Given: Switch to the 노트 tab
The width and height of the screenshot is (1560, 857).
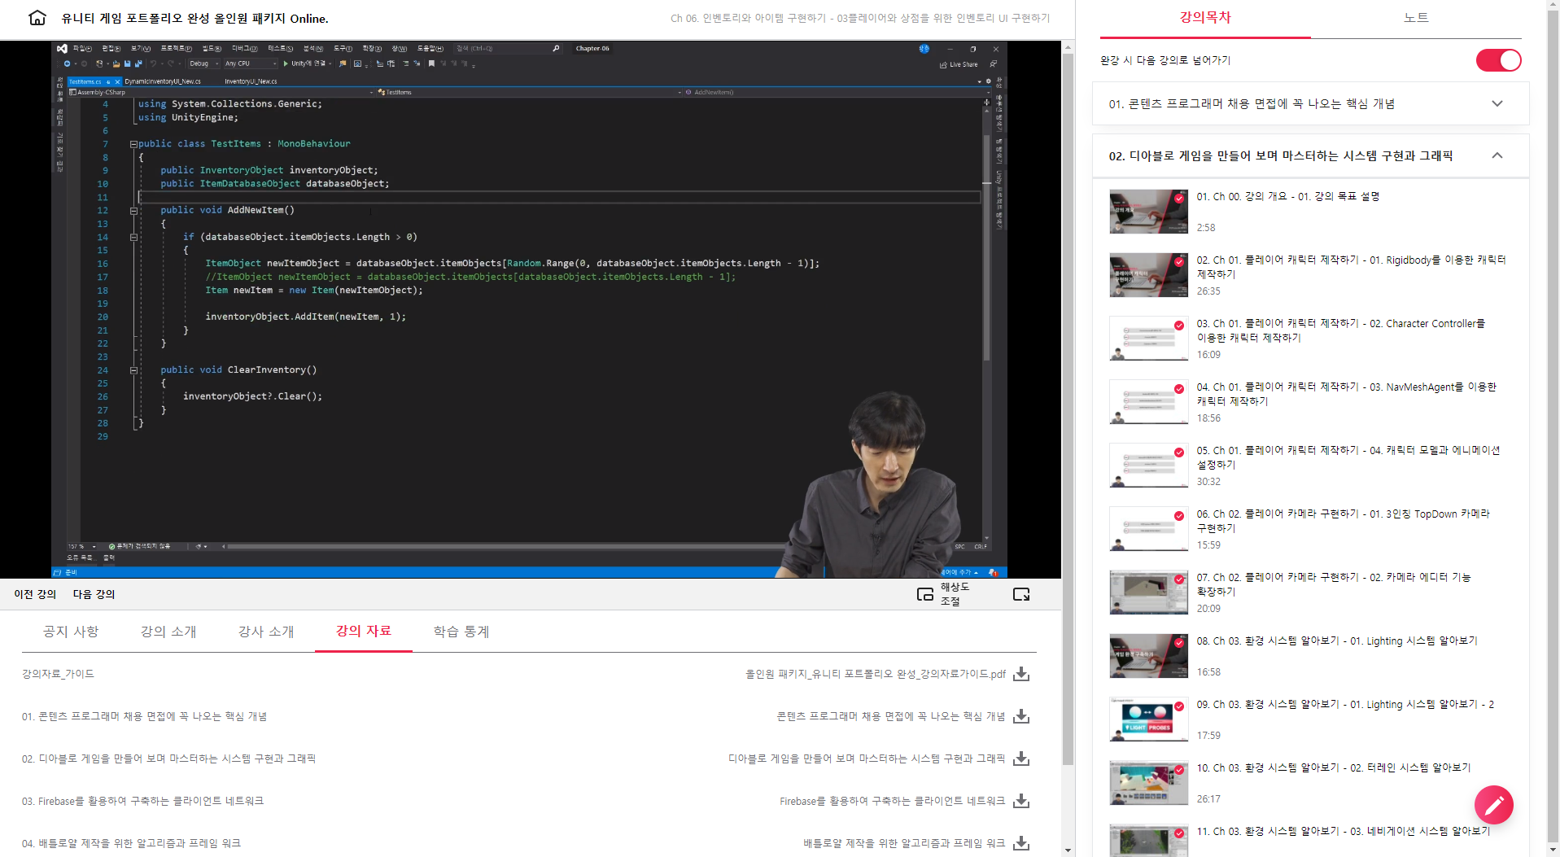Looking at the screenshot, I should [x=1416, y=18].
